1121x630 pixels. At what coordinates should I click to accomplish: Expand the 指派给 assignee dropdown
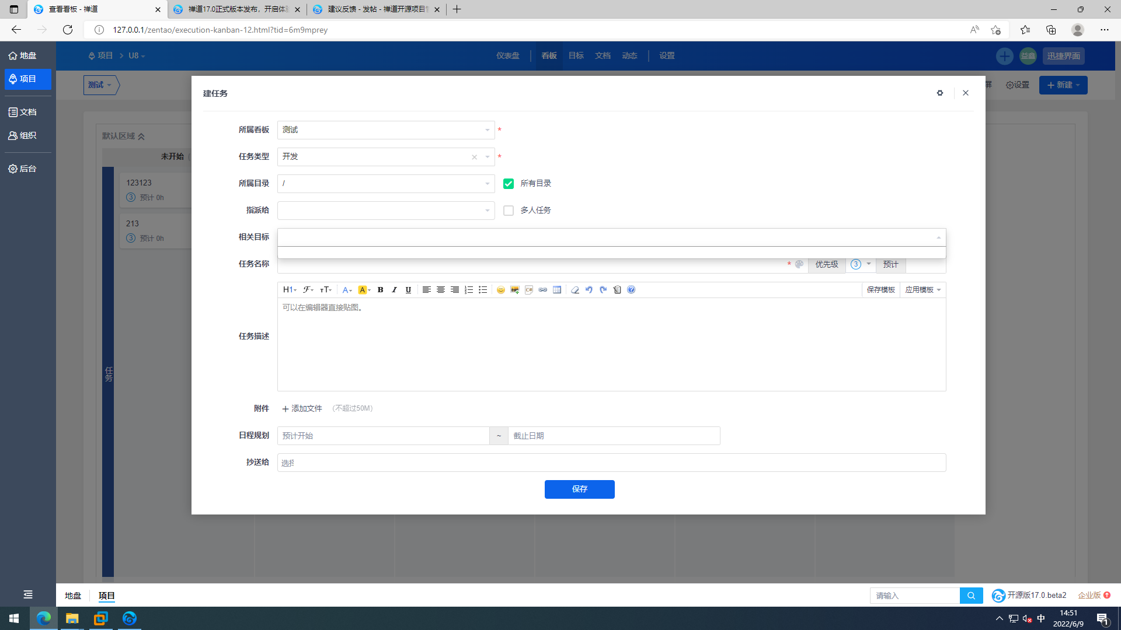(385, 211)
